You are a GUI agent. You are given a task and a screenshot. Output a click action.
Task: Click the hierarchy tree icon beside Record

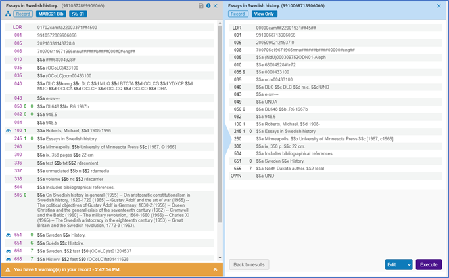pyautogui.click(x=9, y=14)
